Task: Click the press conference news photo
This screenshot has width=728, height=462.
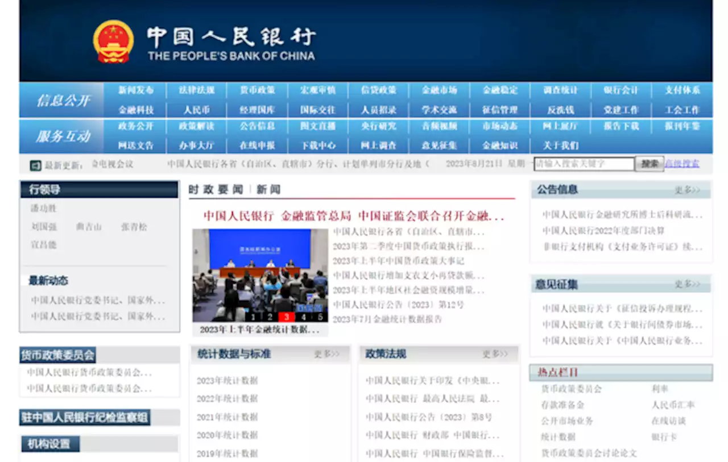Action: (x=260, y=275)
